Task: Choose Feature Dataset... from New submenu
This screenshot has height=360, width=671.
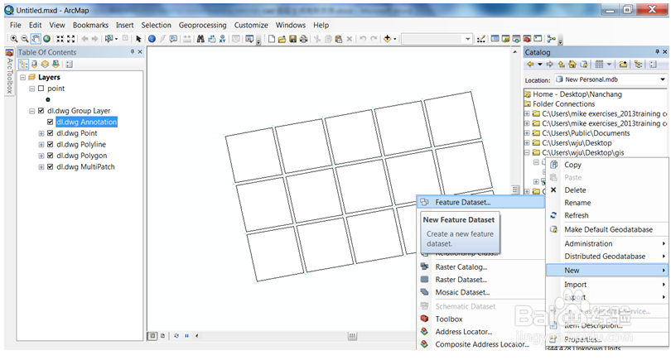Action: click(480, 202)
